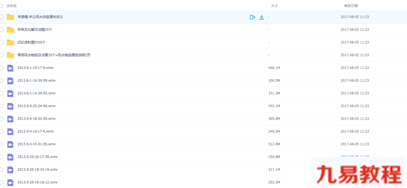This screenshot has height=188, width=407.
Task: Click folder icon of 记忆资料图片65个
Action: point(10,42)
